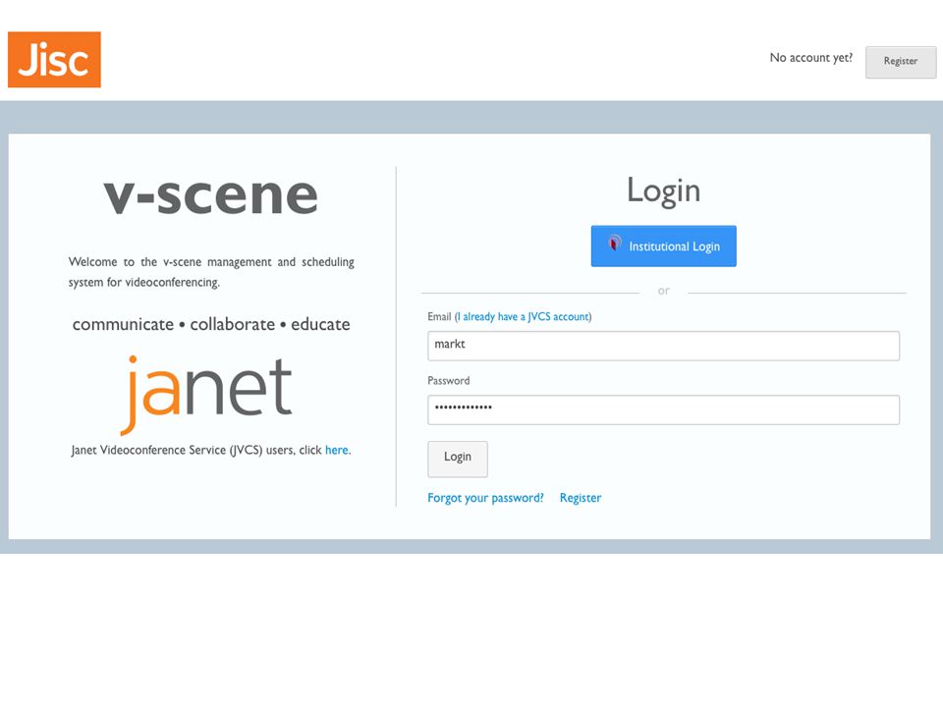Viewport: 943px width, 707px height.
Task: Click the janet logo
Action: point(206,395)
